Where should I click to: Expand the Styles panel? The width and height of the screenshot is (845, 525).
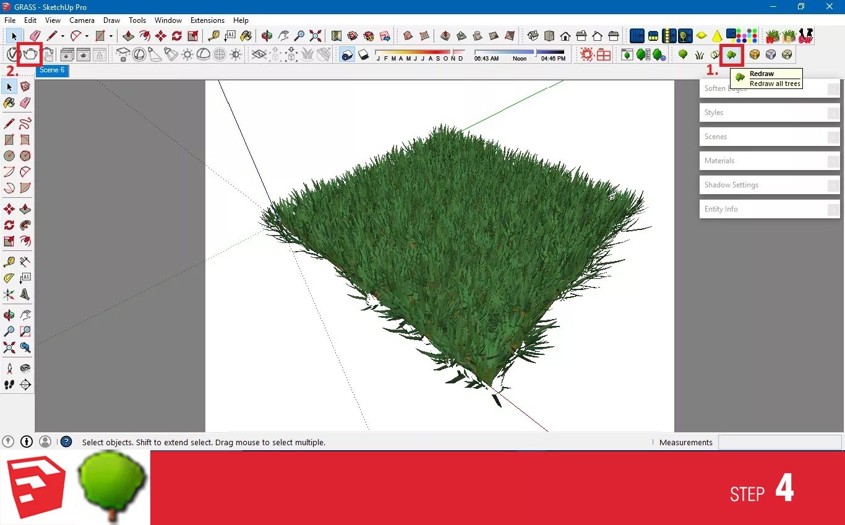pyautogui.click(x=770, y=113)
